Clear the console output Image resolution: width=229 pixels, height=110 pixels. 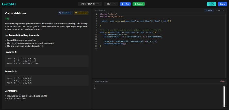222,81
